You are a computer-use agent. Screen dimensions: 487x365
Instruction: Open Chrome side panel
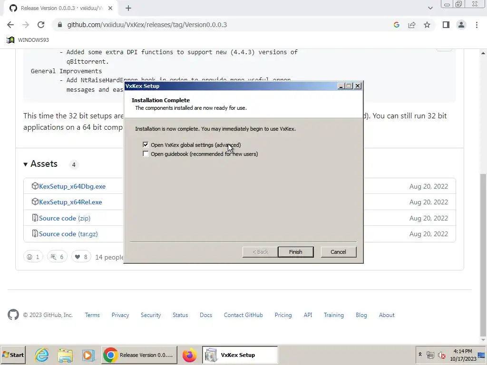(446, 25)
